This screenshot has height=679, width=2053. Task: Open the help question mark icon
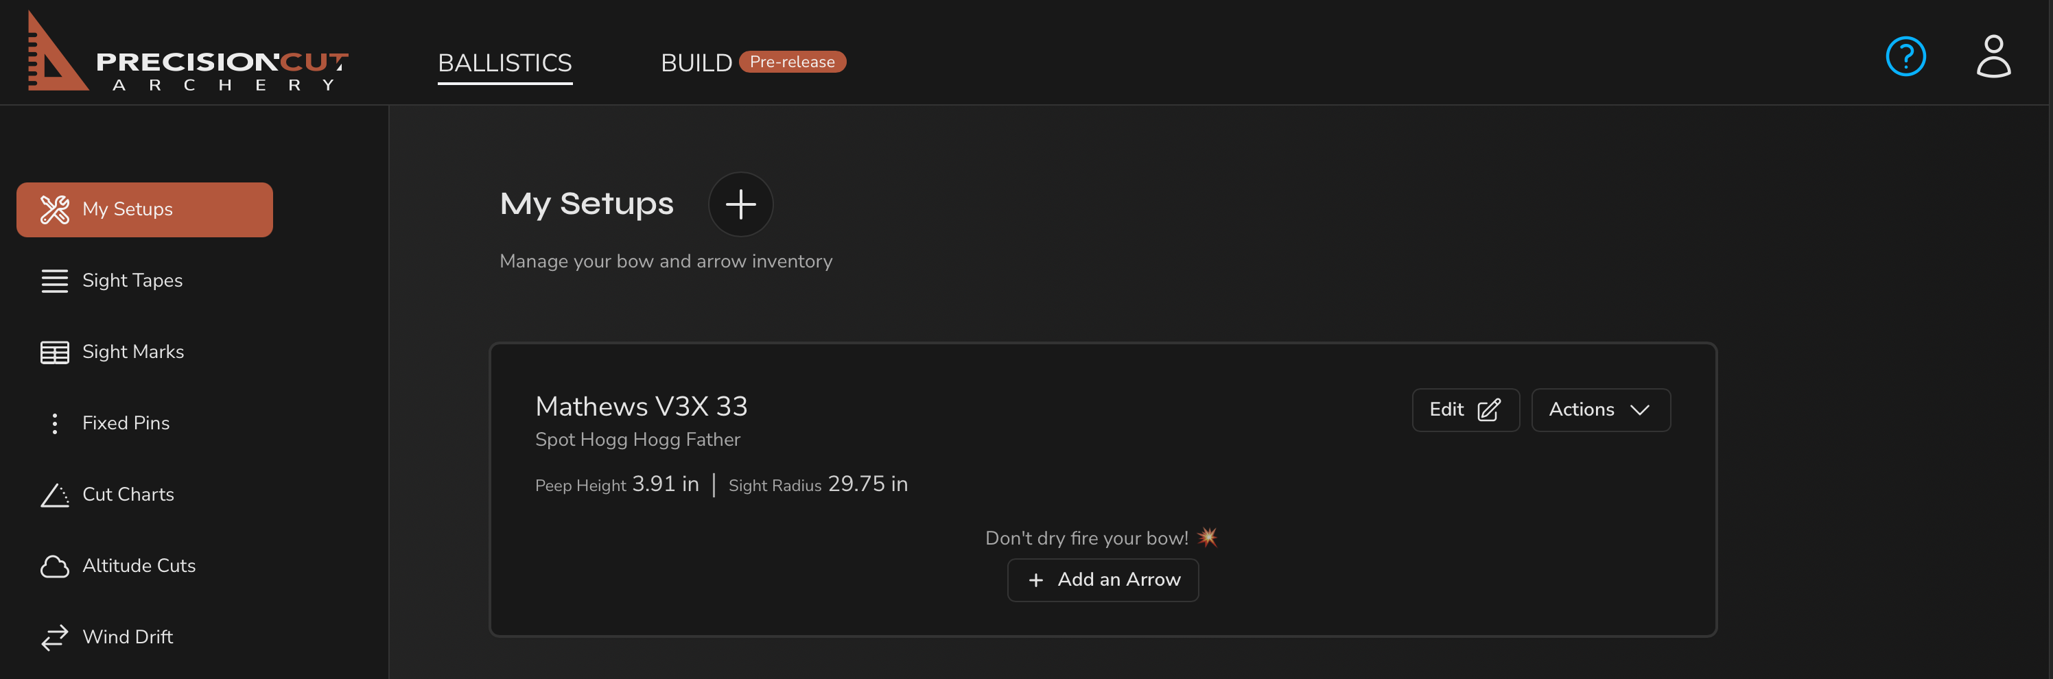pyautogui.click(x=1905, y=56)
